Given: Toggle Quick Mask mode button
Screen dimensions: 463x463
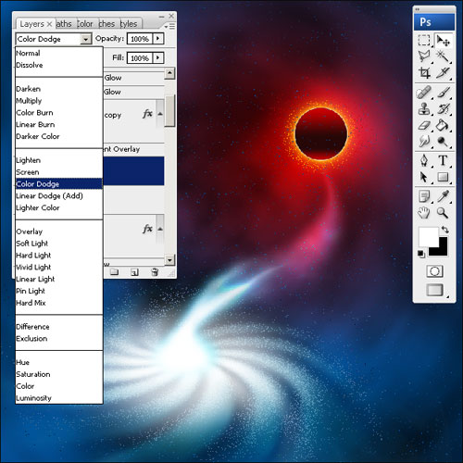Looking at the screenshot, I should [434, 271].
